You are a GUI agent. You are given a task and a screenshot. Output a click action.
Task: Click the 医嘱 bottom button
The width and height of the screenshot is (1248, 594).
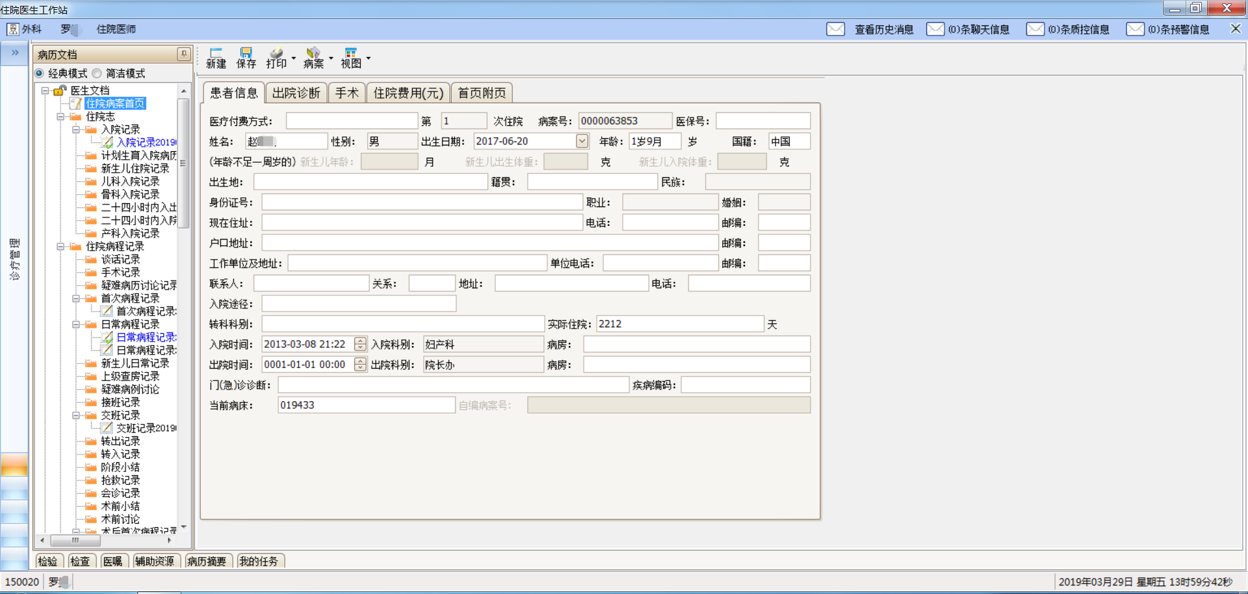[x=113, y=561]
